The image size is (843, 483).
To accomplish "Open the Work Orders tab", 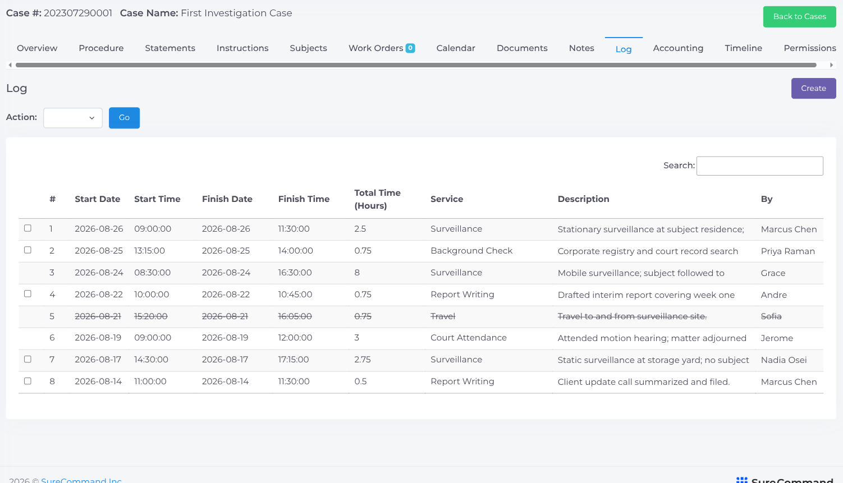I will 382,48.
